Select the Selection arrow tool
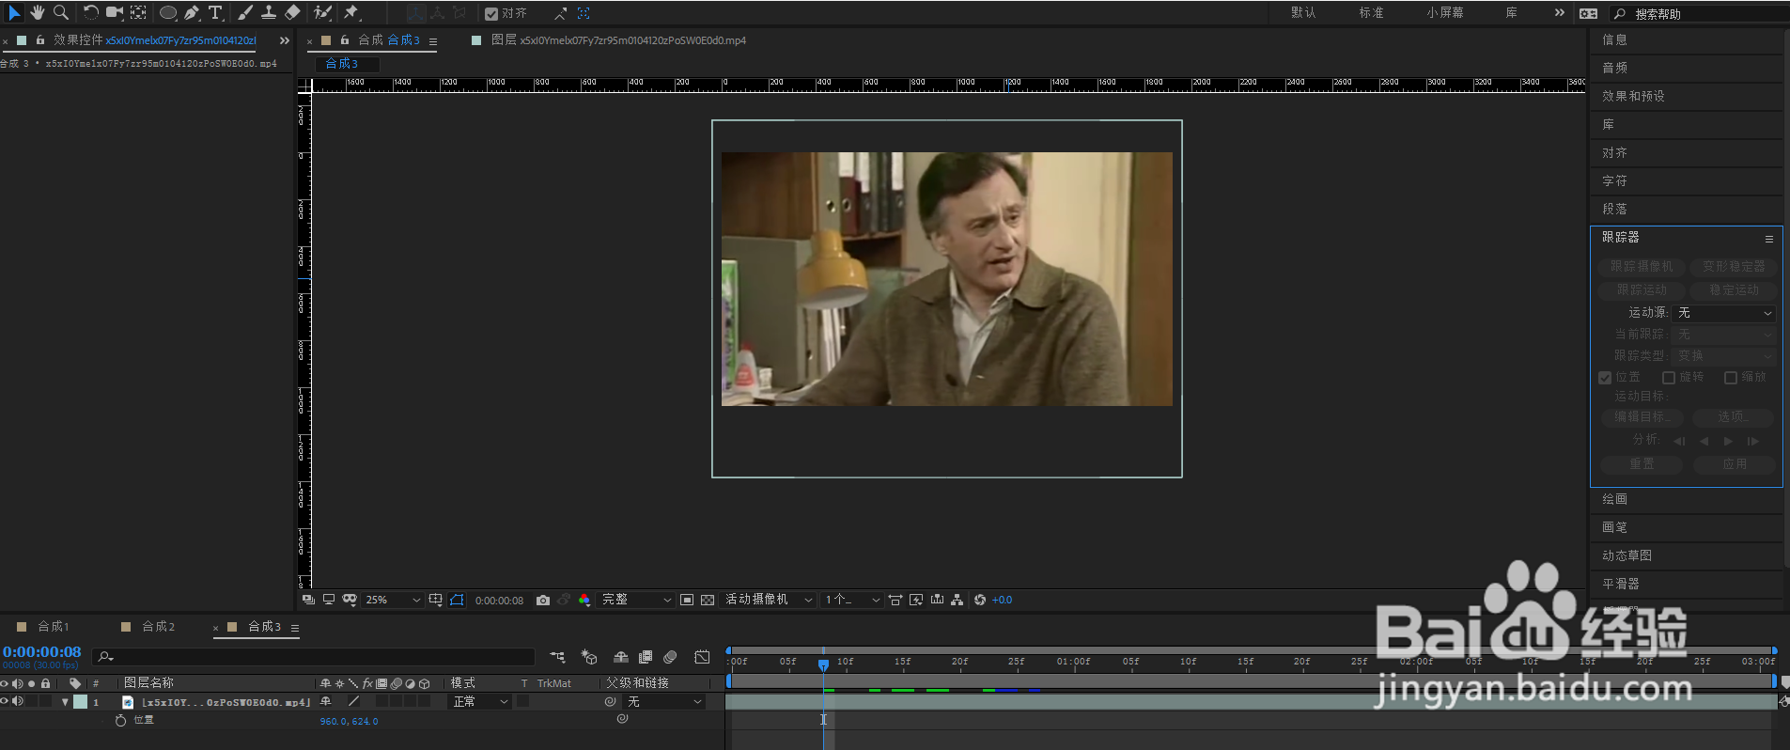Viewport: 1790px width, 750px height. tap(14, 12)
